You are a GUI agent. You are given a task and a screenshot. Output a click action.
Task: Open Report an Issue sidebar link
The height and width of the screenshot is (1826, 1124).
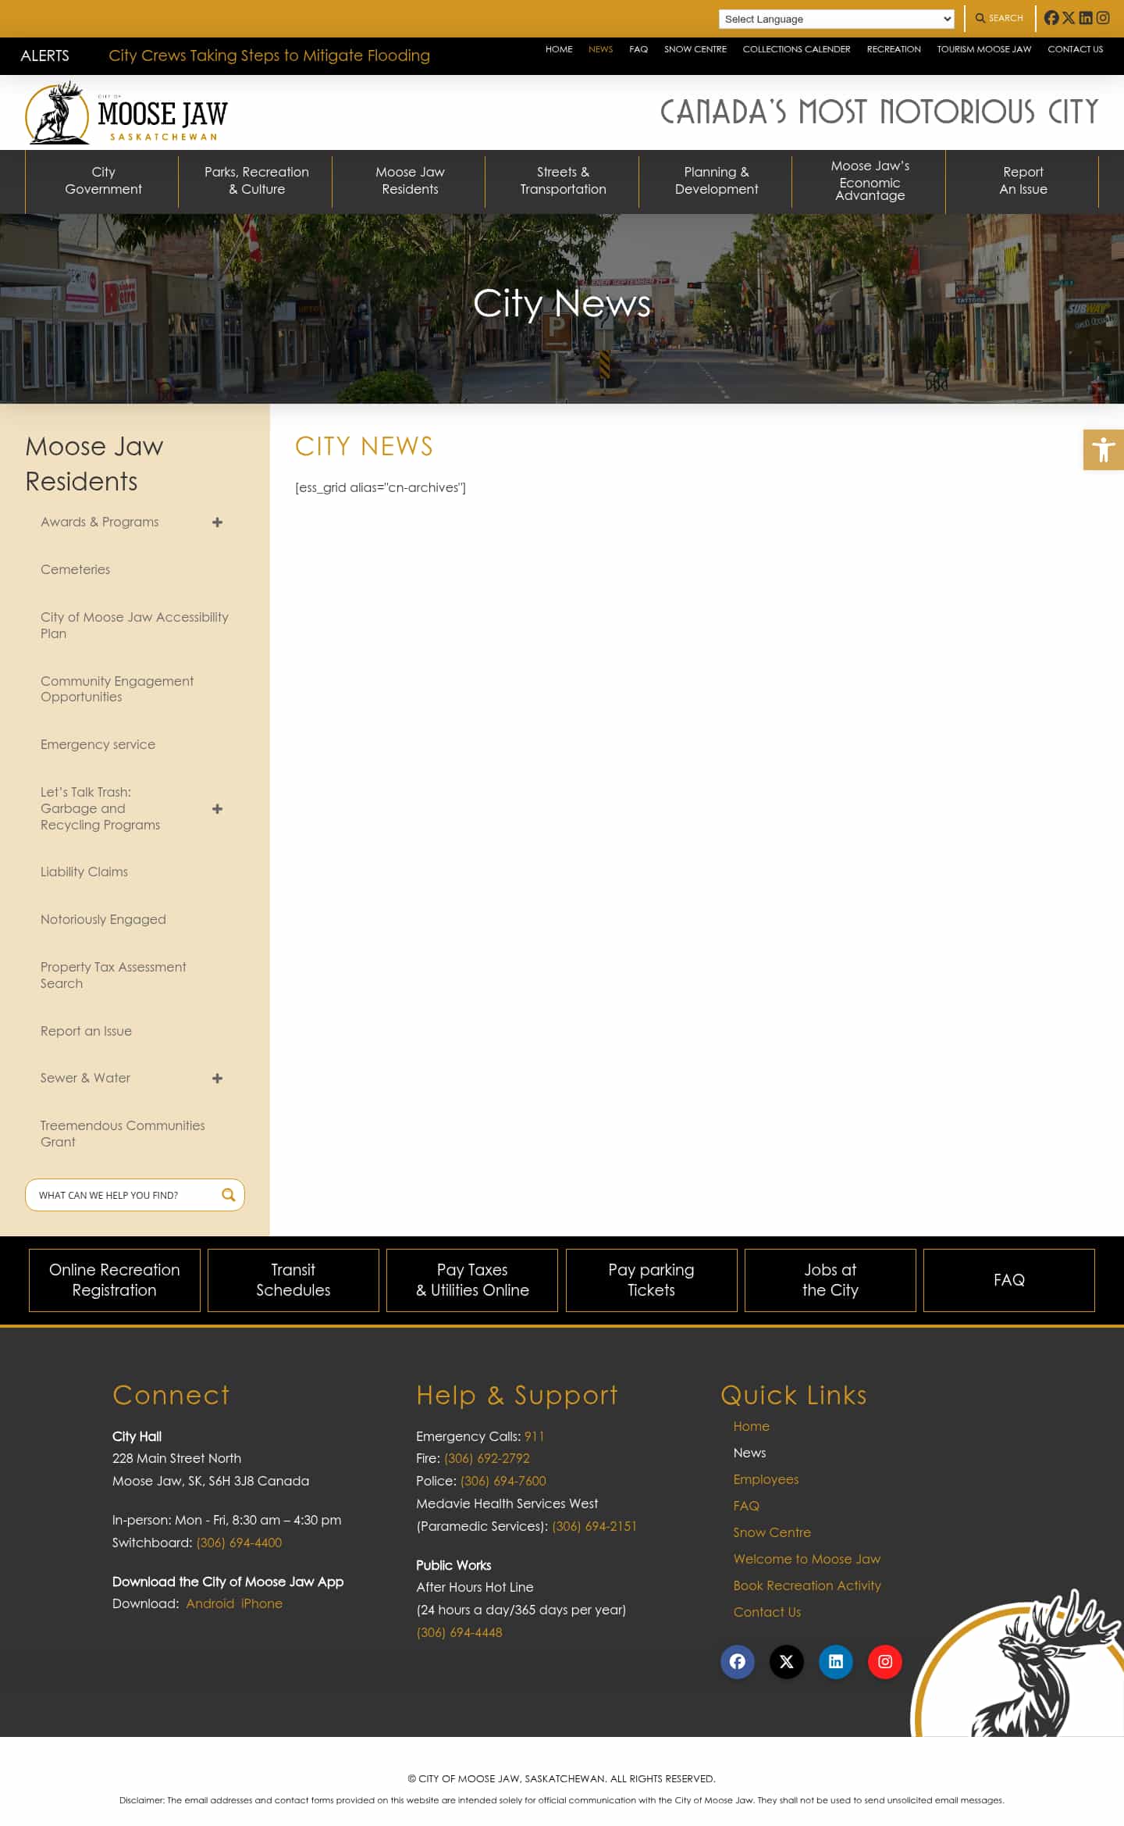point(86,1031)
